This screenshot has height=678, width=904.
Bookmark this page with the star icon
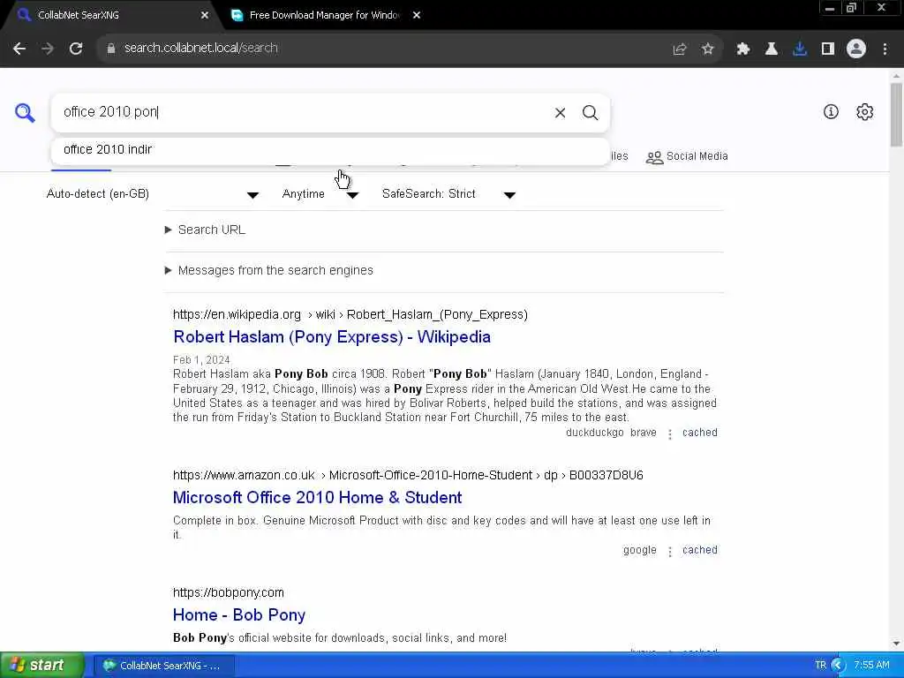[708, 49]
